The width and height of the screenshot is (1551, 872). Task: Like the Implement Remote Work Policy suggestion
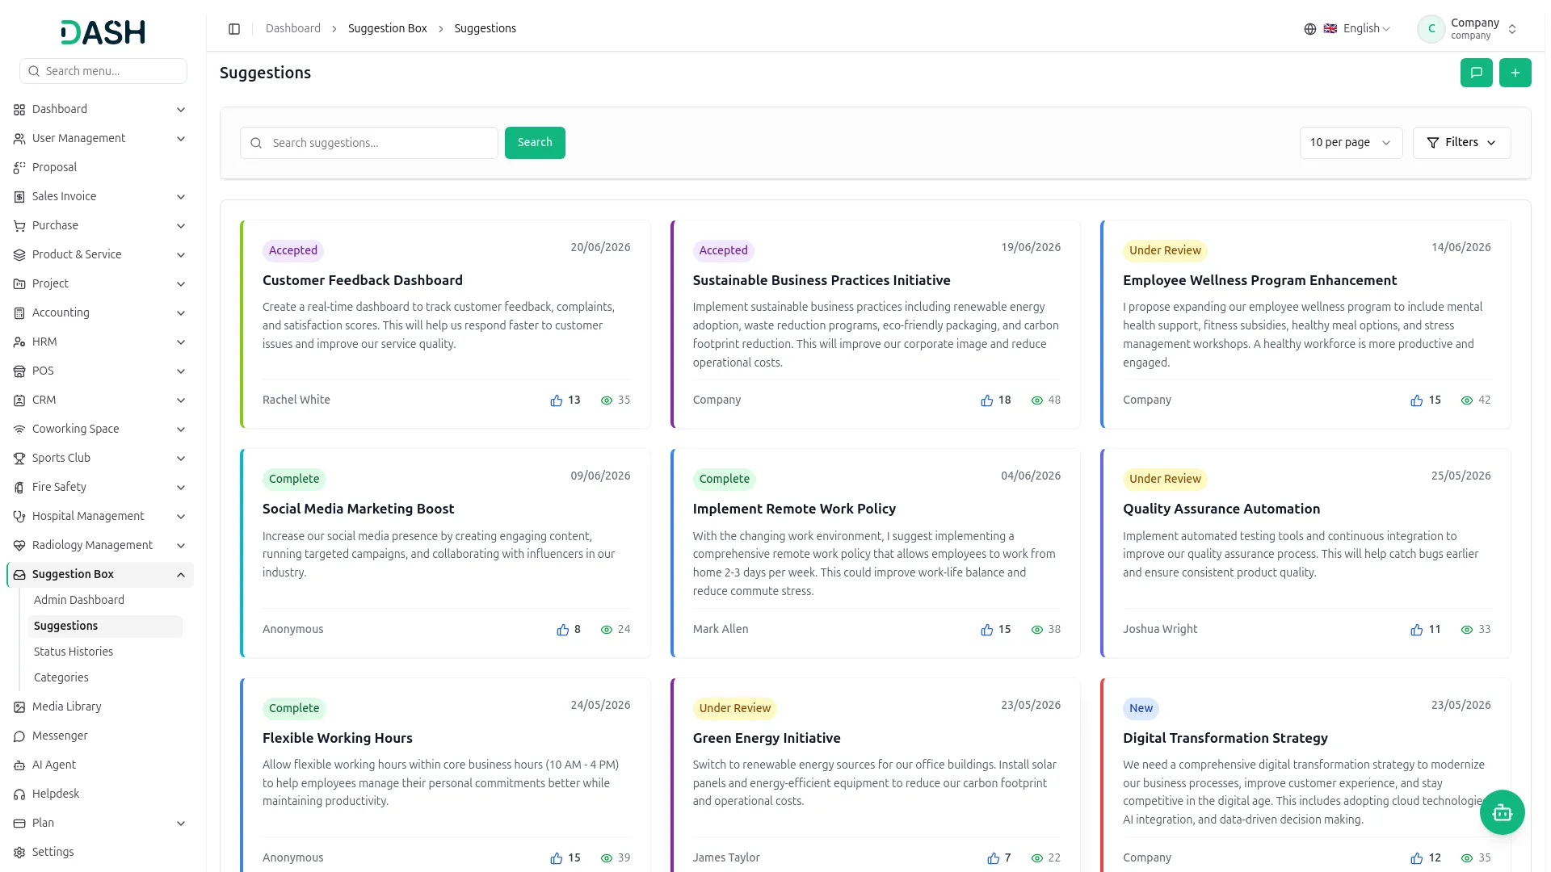click(986, 630)
